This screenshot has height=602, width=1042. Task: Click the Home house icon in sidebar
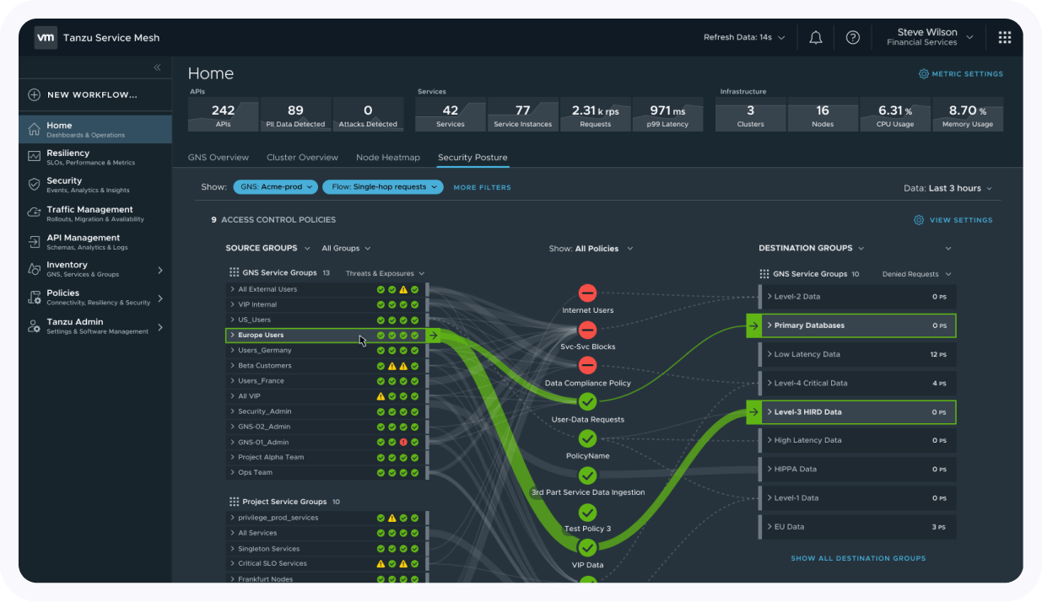35,129
